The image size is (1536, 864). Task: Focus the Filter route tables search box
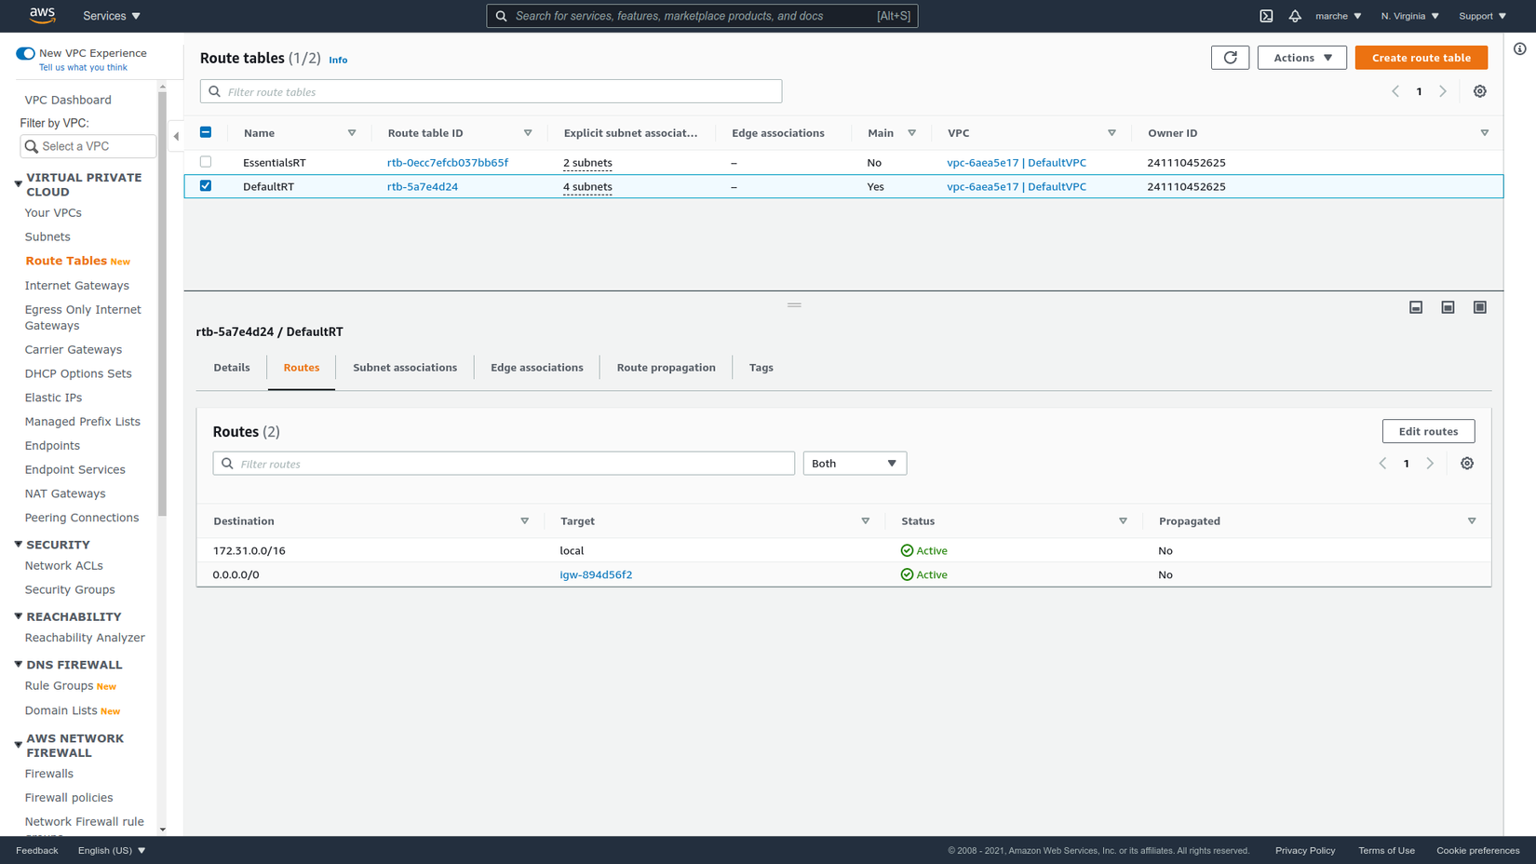pyautogui.click(x=491, y=91)
